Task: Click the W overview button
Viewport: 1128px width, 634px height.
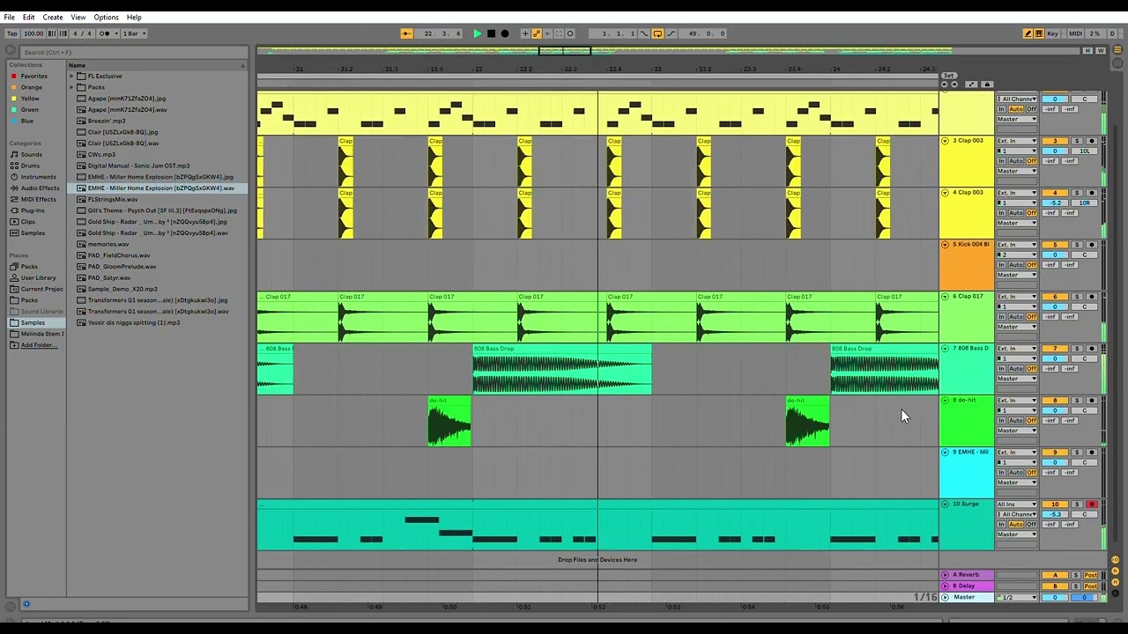Action: coord(1100,50)
